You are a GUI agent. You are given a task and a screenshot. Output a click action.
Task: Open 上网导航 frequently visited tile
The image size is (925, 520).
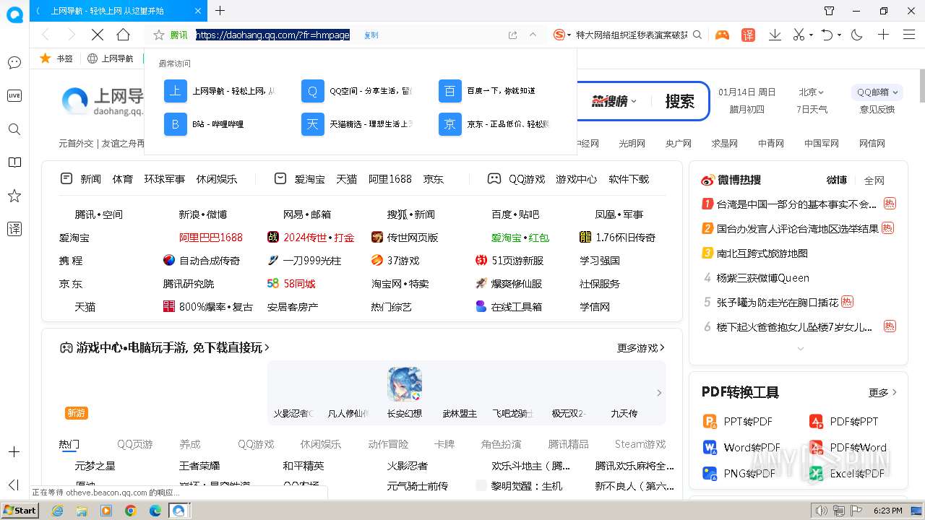point(220,91)
